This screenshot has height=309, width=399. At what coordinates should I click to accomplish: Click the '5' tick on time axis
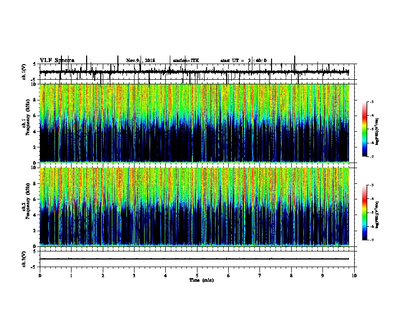[197, 276]
